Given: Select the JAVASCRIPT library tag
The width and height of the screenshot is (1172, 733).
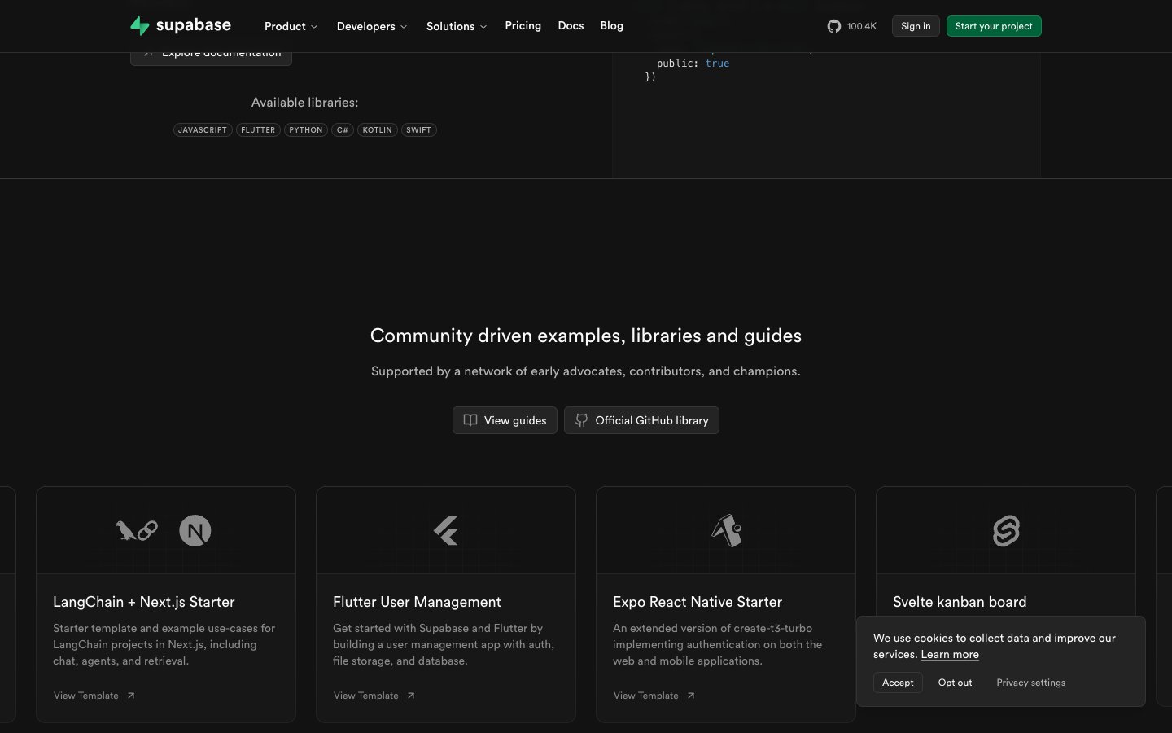Looking at the screenshot, I should (x=203, y=129).
